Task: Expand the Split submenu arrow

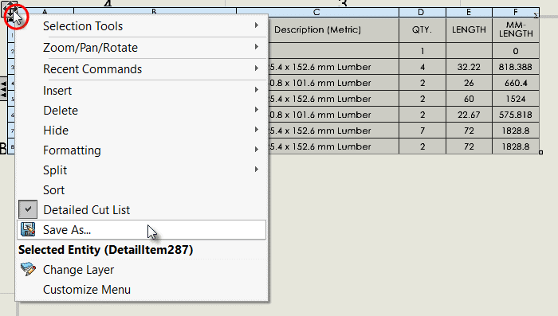Action: click(x=256, y=170)
